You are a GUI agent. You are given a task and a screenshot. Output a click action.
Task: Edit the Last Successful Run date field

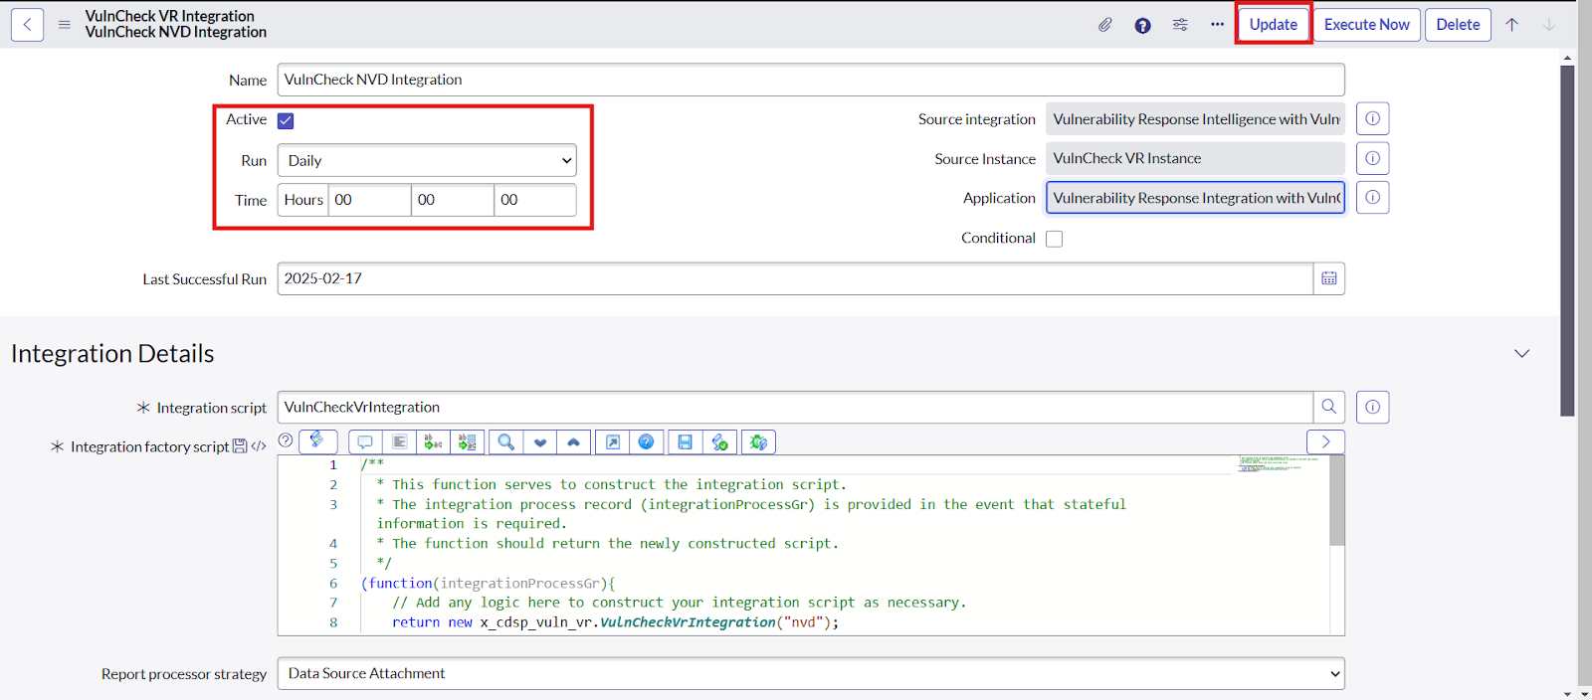tap(795, 278)
